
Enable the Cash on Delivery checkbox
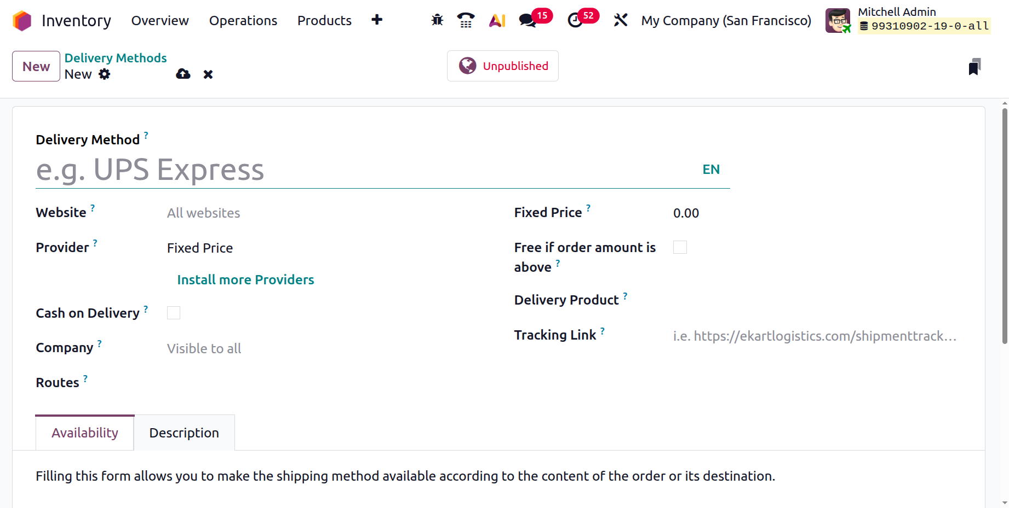[174, 313]
